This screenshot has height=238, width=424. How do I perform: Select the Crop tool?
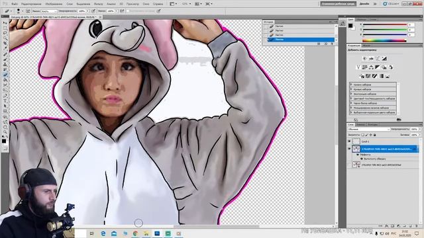(5, 44)
